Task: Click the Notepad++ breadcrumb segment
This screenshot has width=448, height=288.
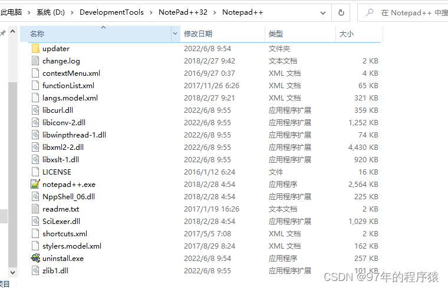Action: tap(243, 12)
